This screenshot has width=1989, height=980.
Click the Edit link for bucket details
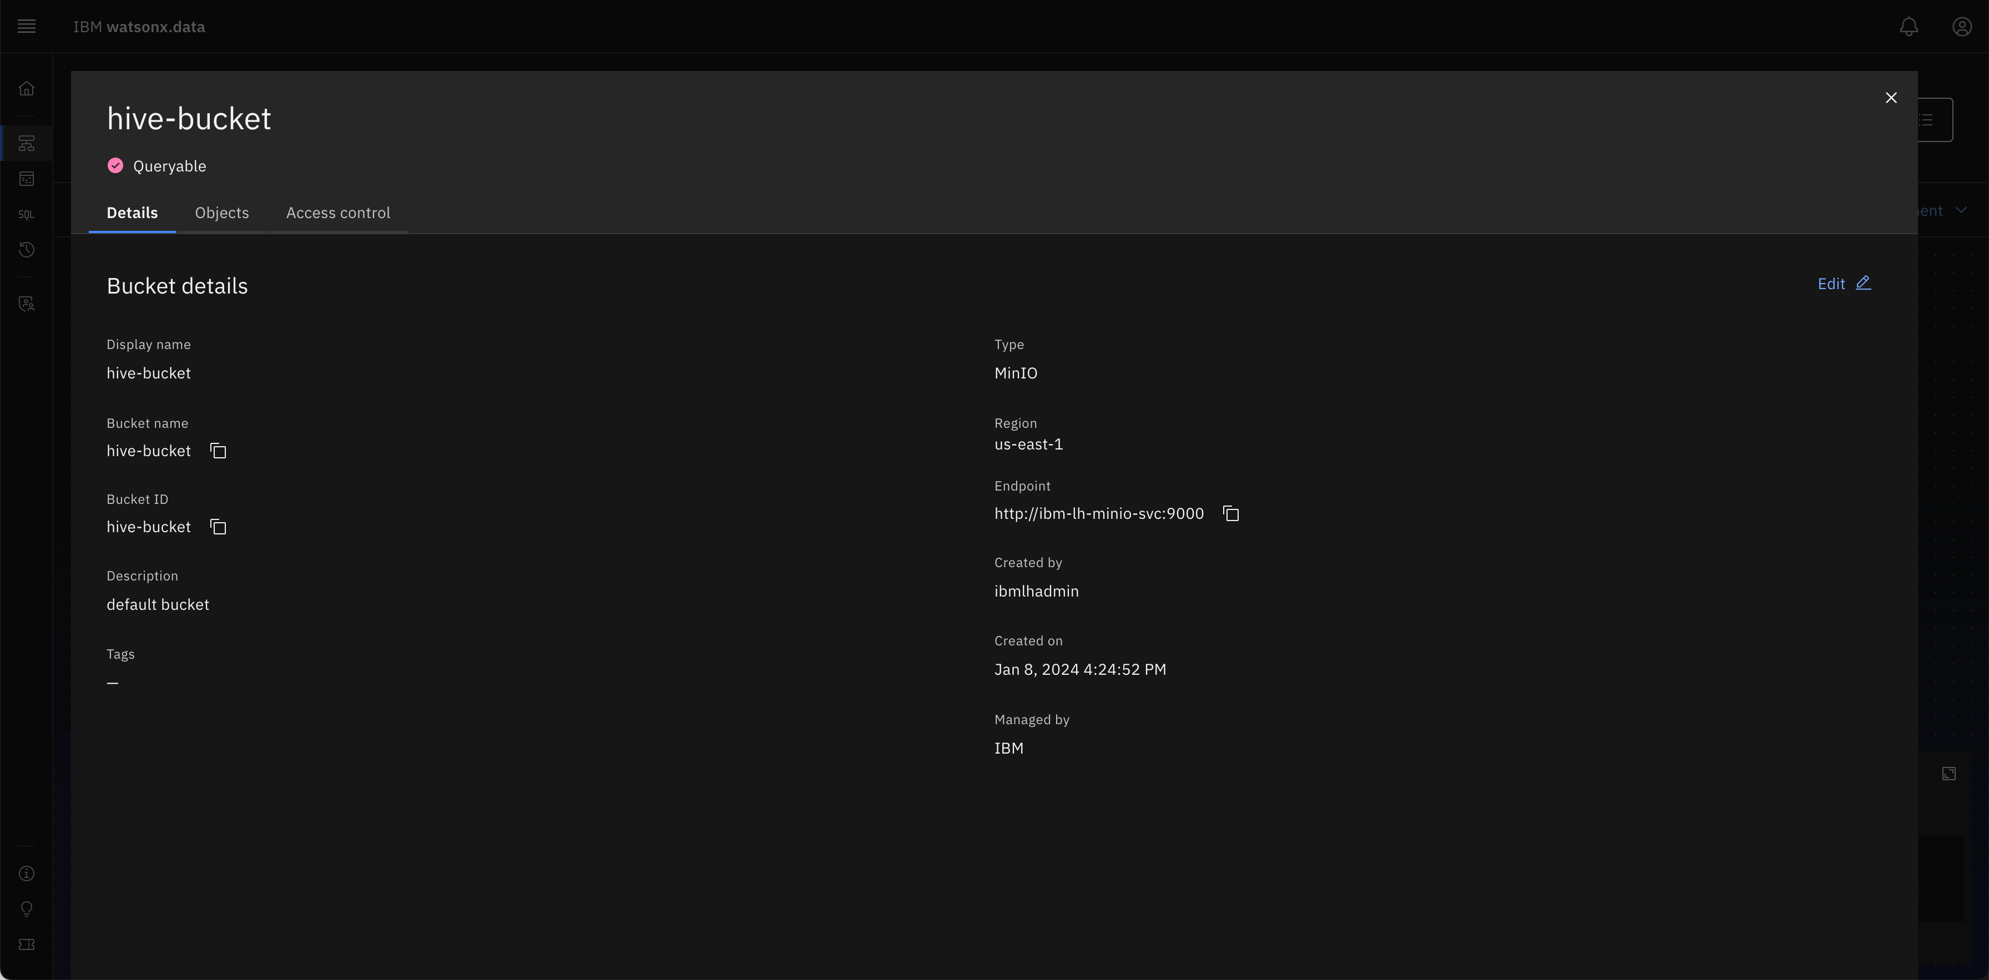click(x=1831, y=284)
